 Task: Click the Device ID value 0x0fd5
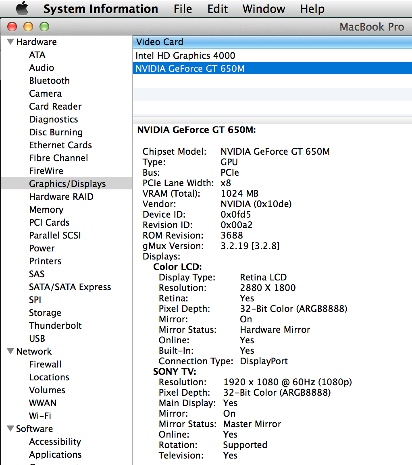click(x=235, y=214)
